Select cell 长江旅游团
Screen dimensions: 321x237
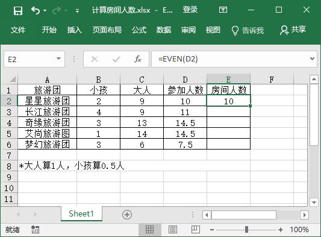pyautogui.click(x=48, y=112)
